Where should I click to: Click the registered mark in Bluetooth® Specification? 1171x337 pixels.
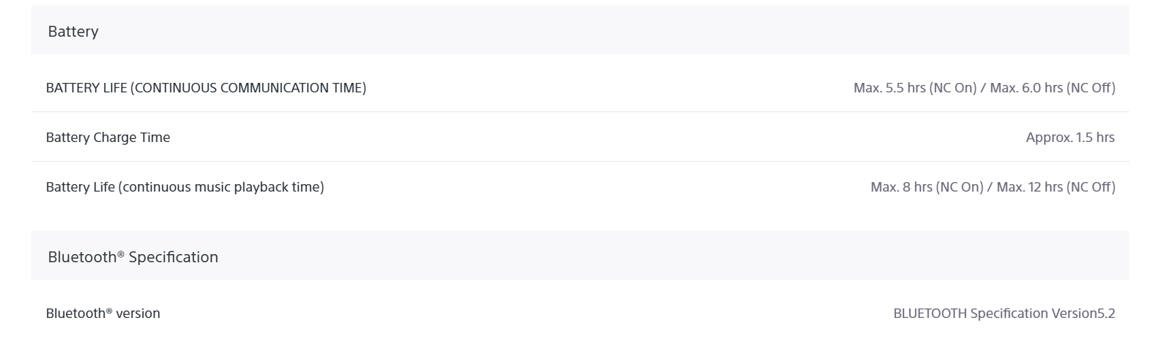click(x=121, y=253)
